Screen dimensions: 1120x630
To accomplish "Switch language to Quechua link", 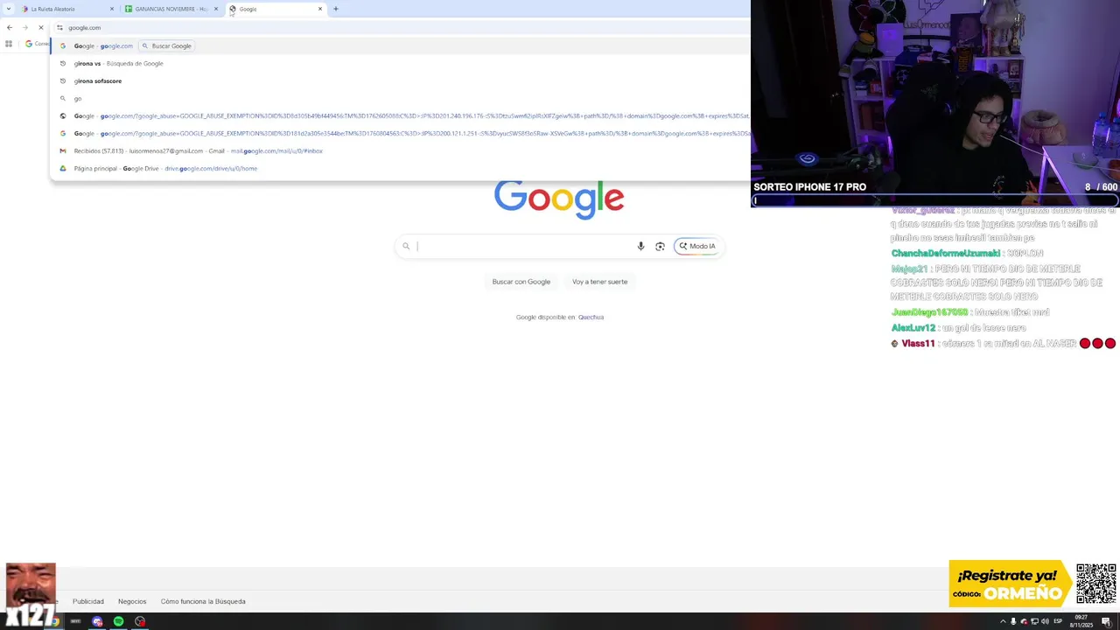I will [x=591, y=317].
